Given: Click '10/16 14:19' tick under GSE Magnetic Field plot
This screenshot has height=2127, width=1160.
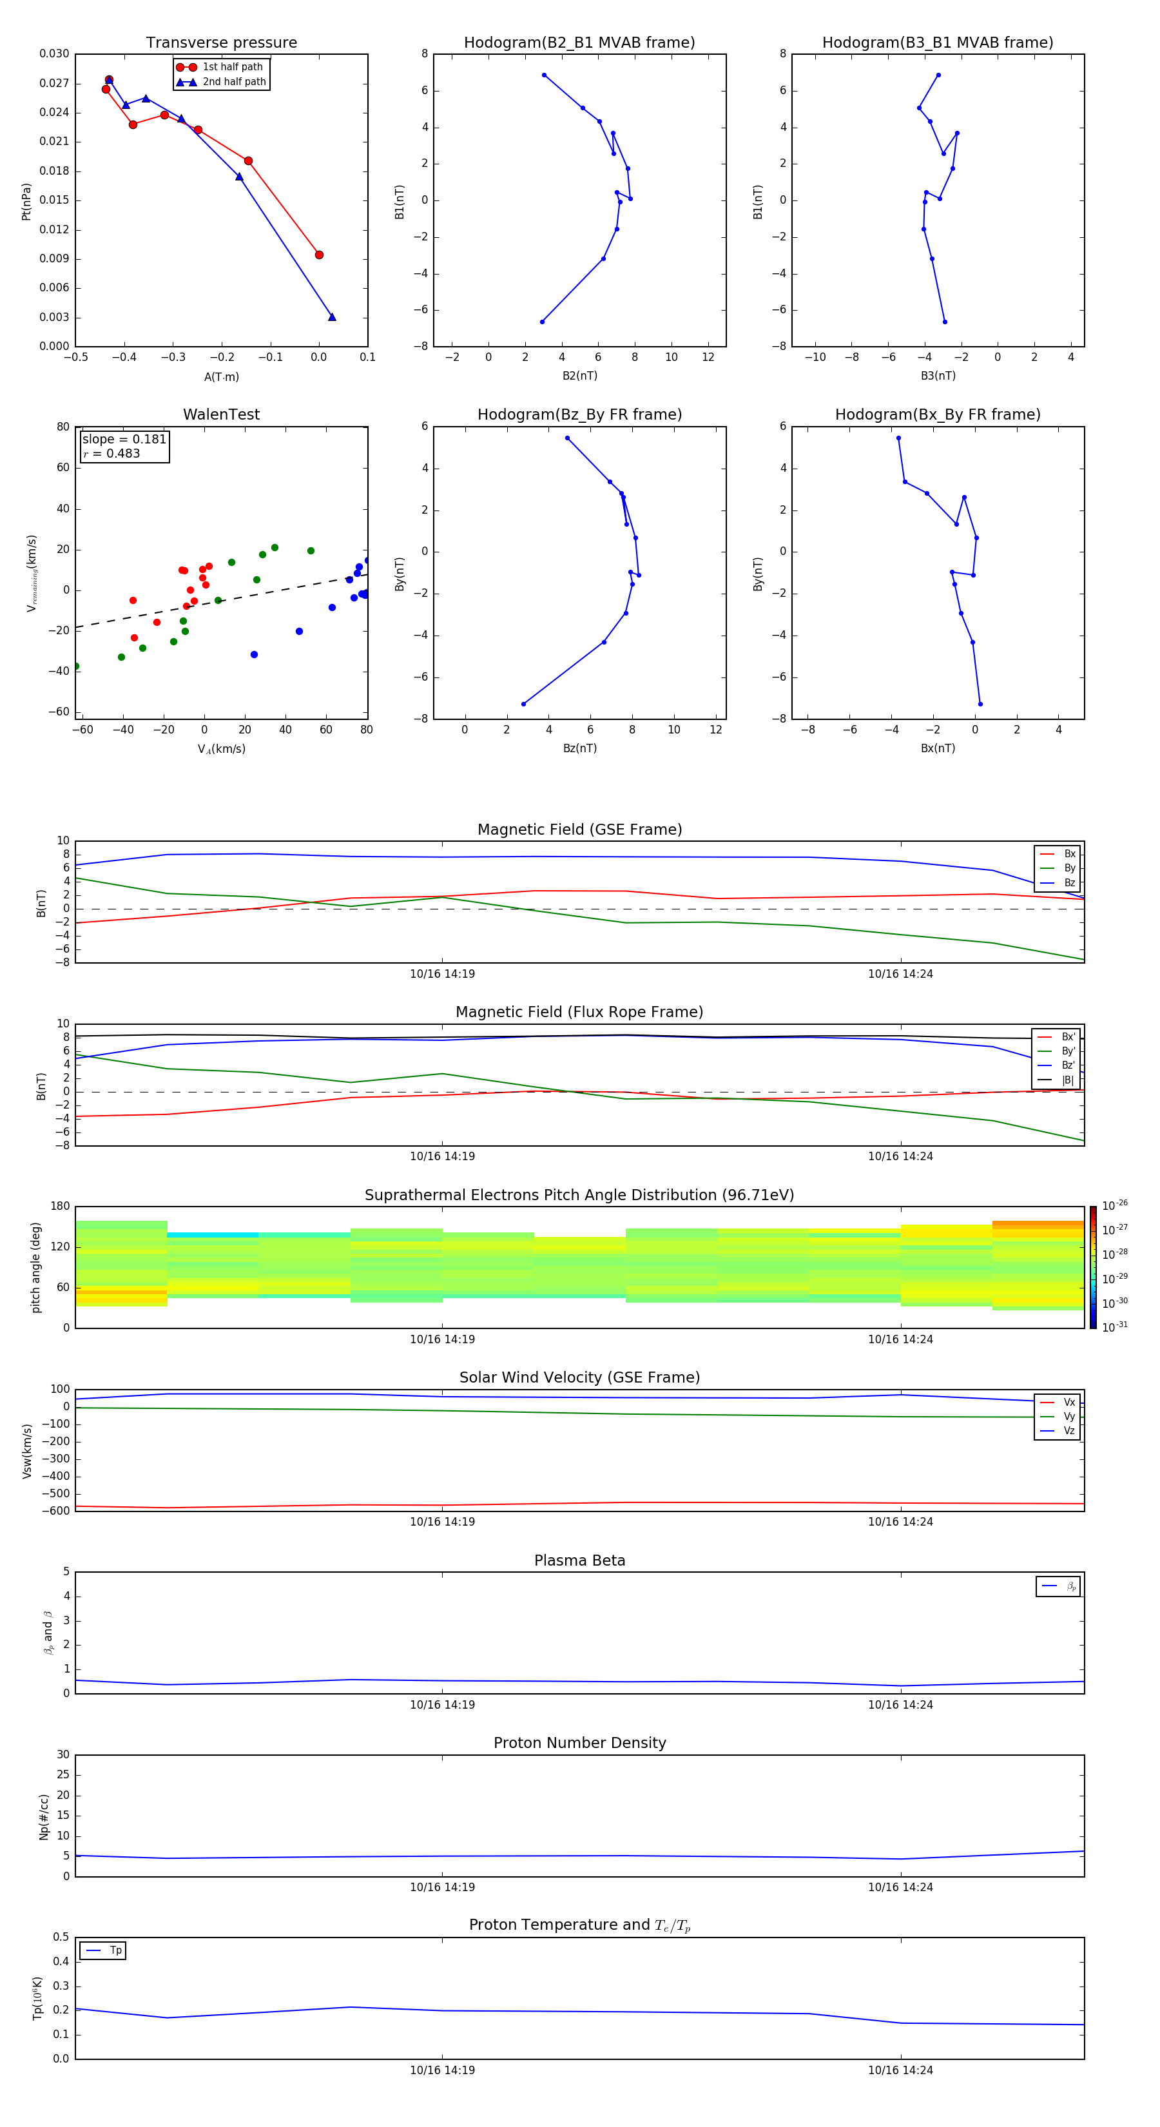Looking at the screenshot, I should [443, 975].
